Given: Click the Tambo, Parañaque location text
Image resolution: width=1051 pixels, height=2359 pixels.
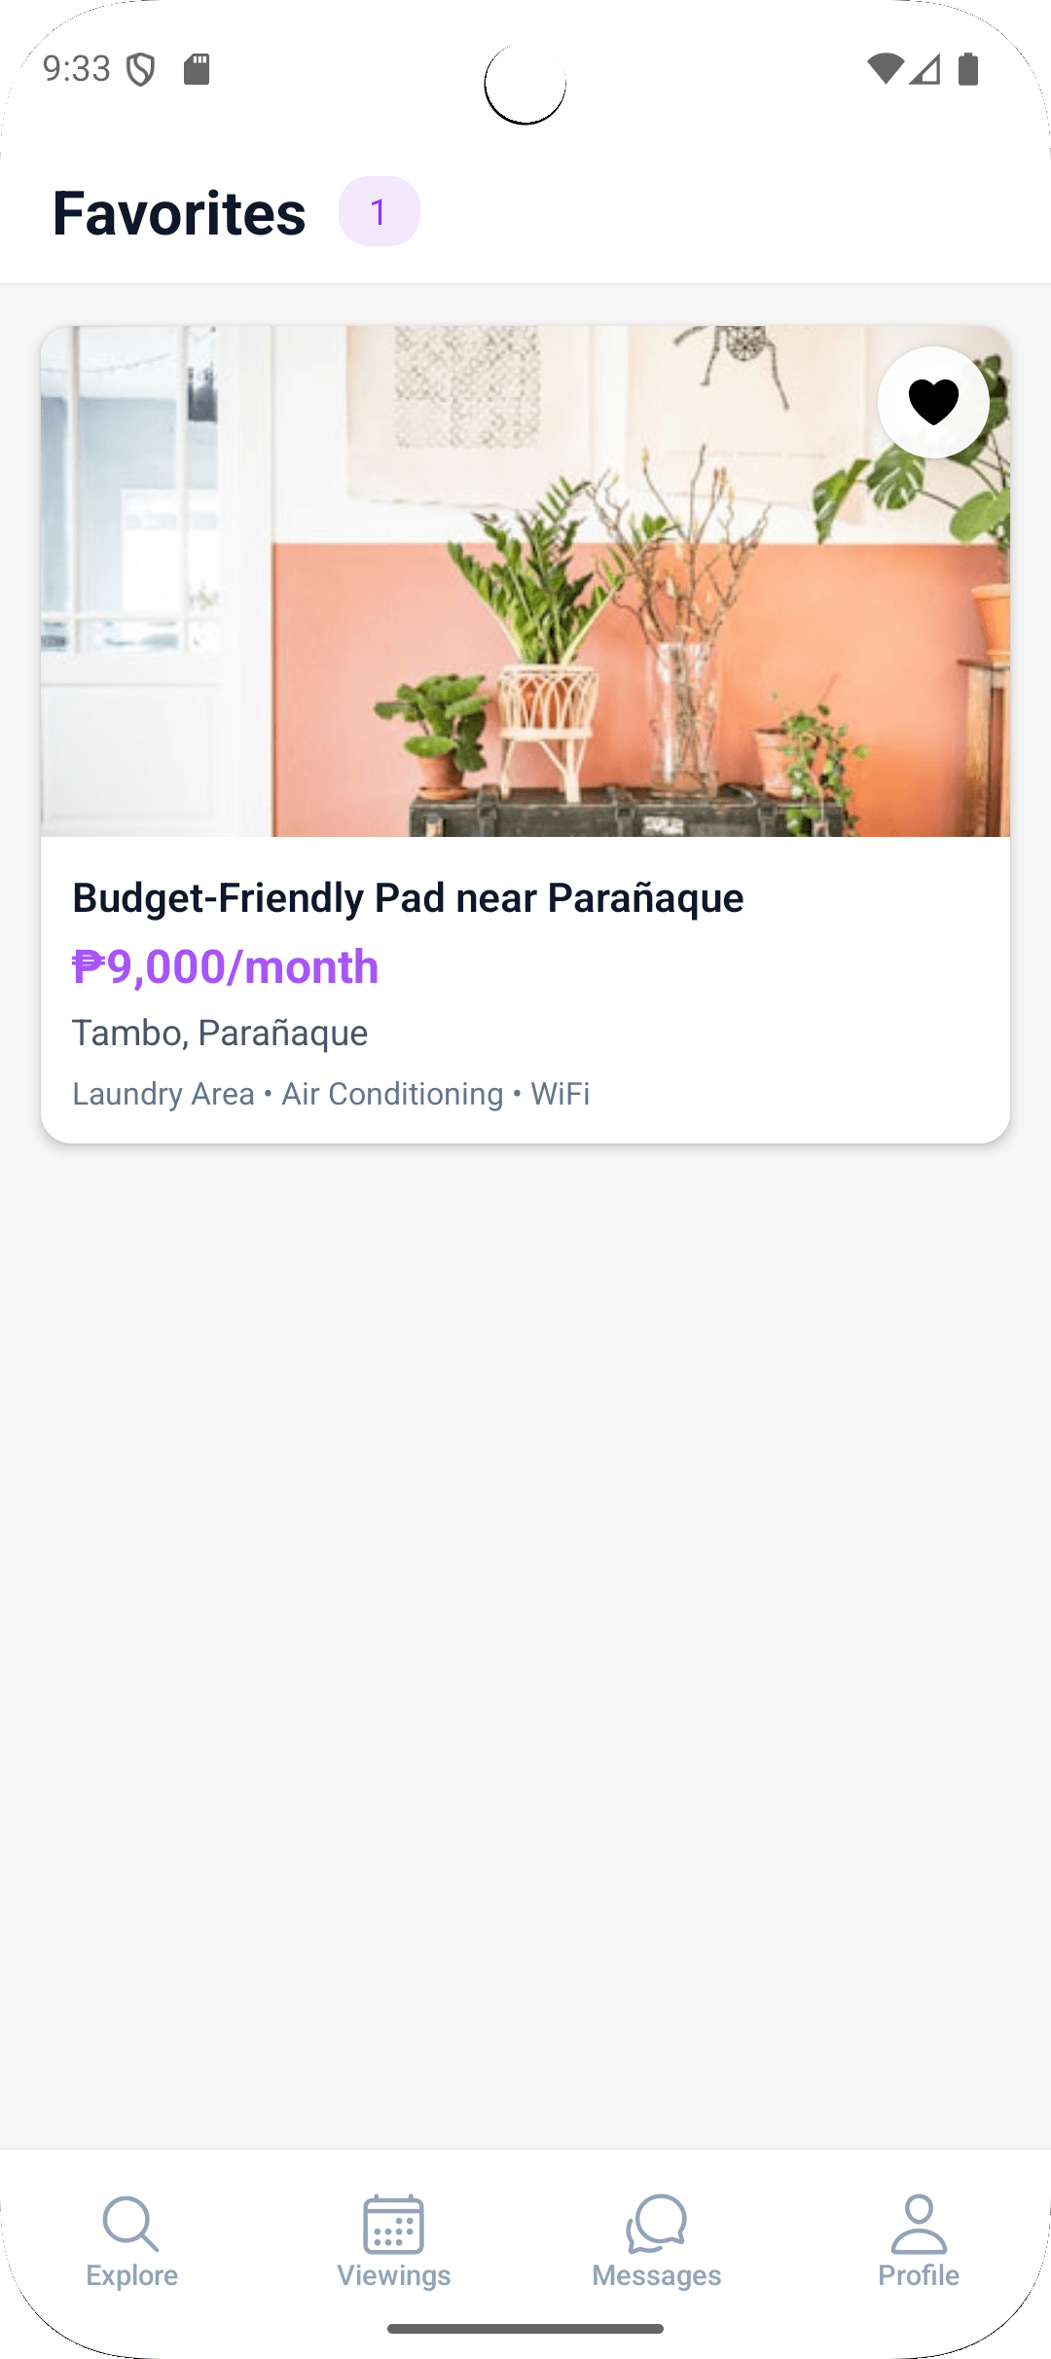Looking at the screenshot, I should point(220,1033).
